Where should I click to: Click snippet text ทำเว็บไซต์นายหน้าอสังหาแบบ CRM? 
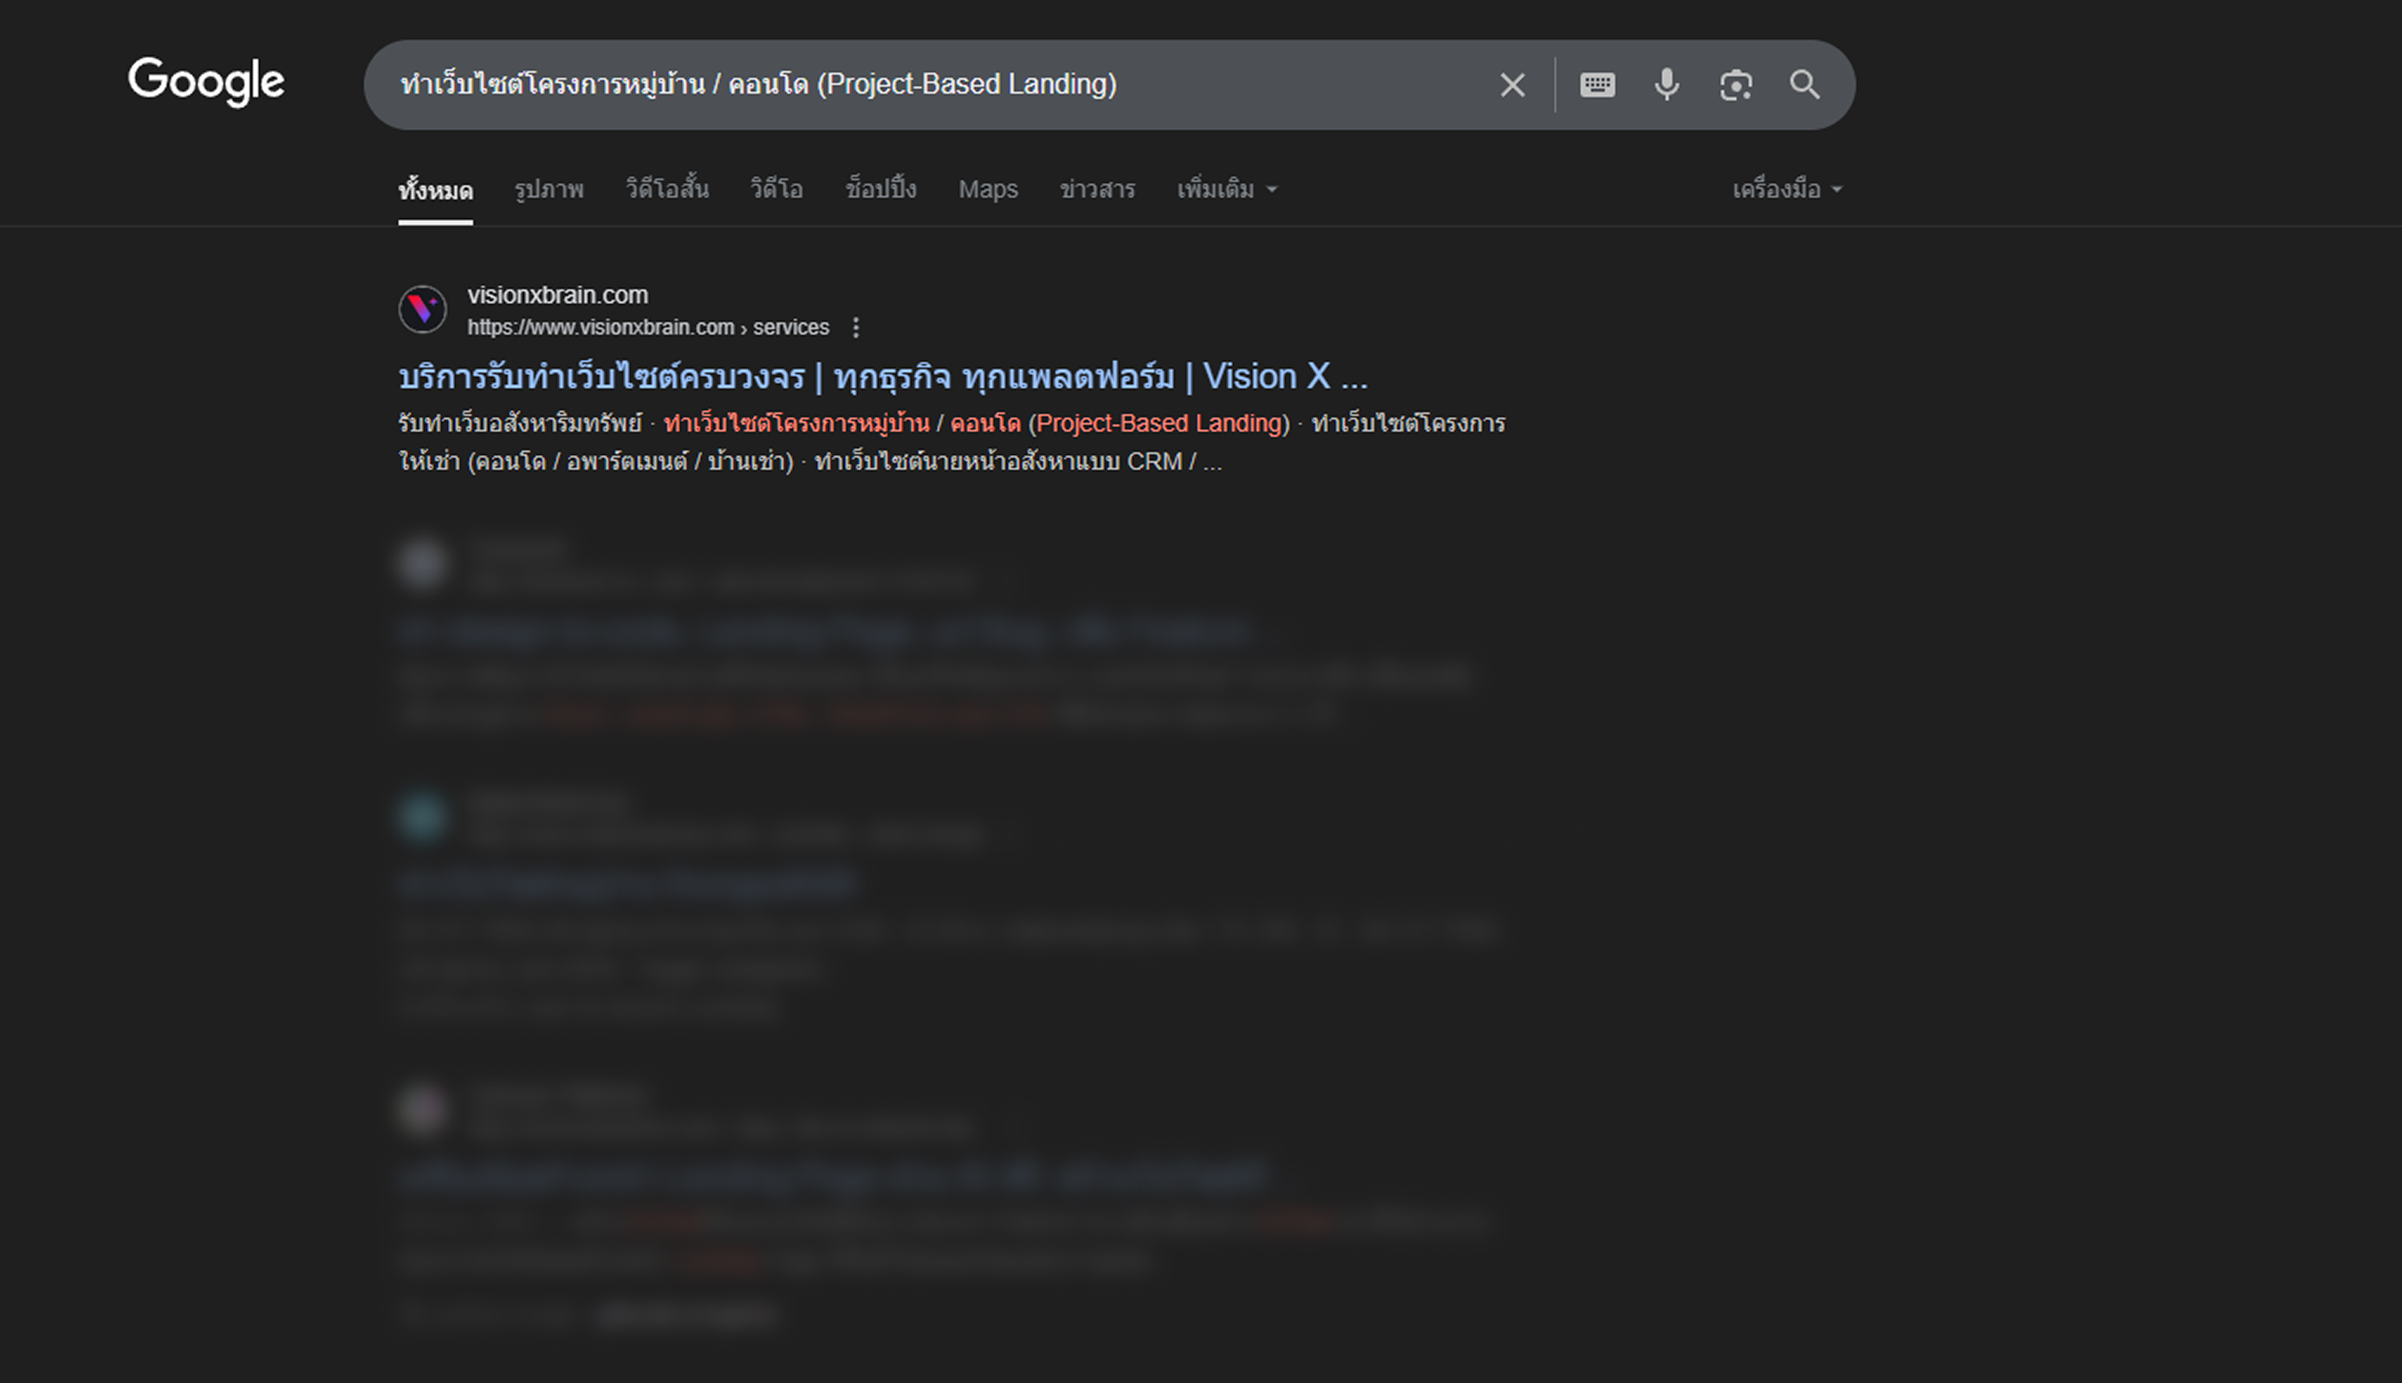tap(998, 463)
